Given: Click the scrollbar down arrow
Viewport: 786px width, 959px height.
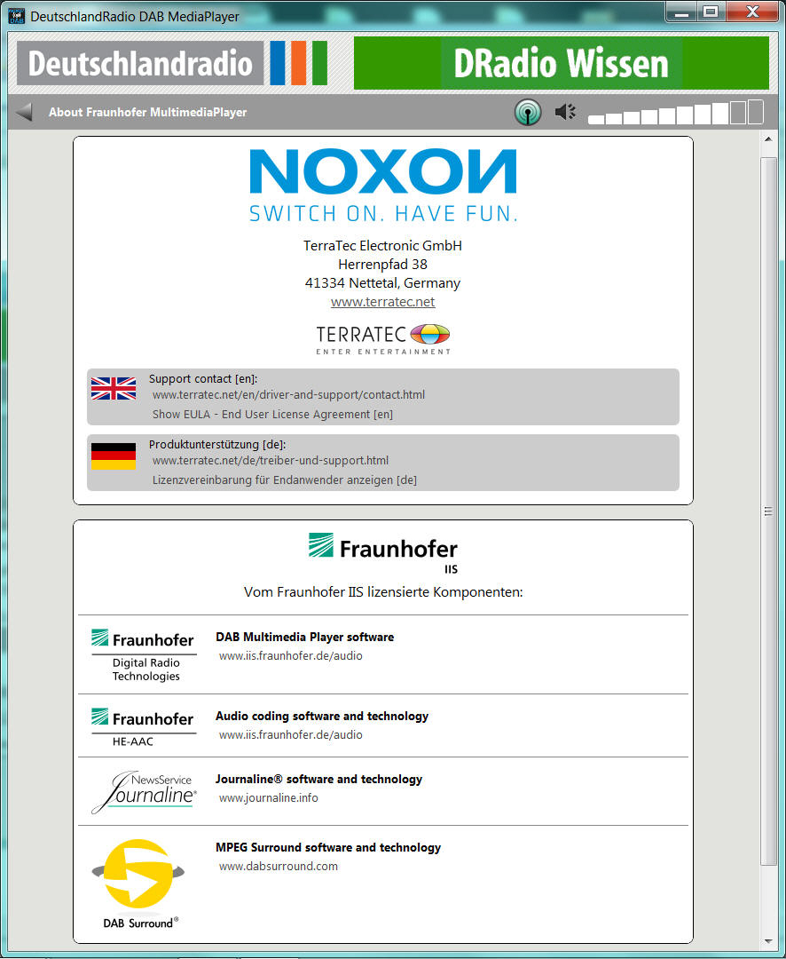Looking at the screenshot, I should tap(767, 941).
